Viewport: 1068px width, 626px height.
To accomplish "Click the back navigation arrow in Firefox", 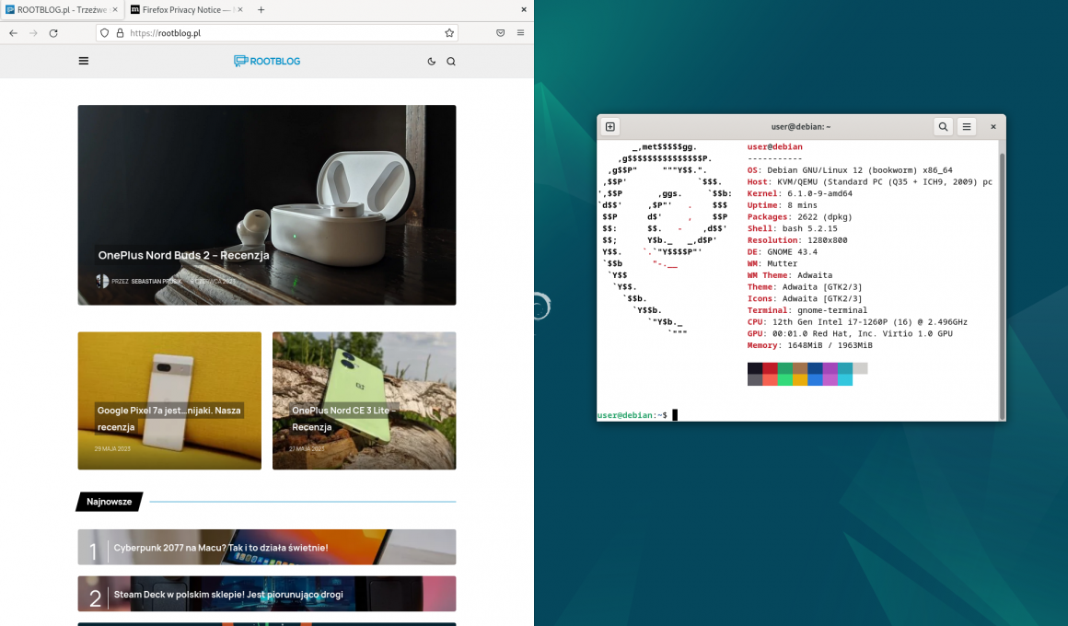I will click(x=13, y=32).
